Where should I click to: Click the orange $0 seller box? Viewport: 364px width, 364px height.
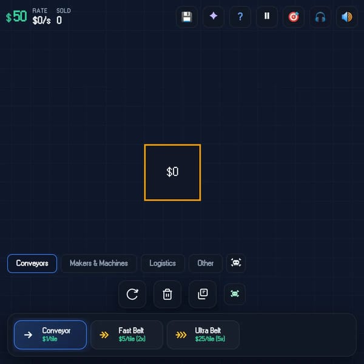172,172
